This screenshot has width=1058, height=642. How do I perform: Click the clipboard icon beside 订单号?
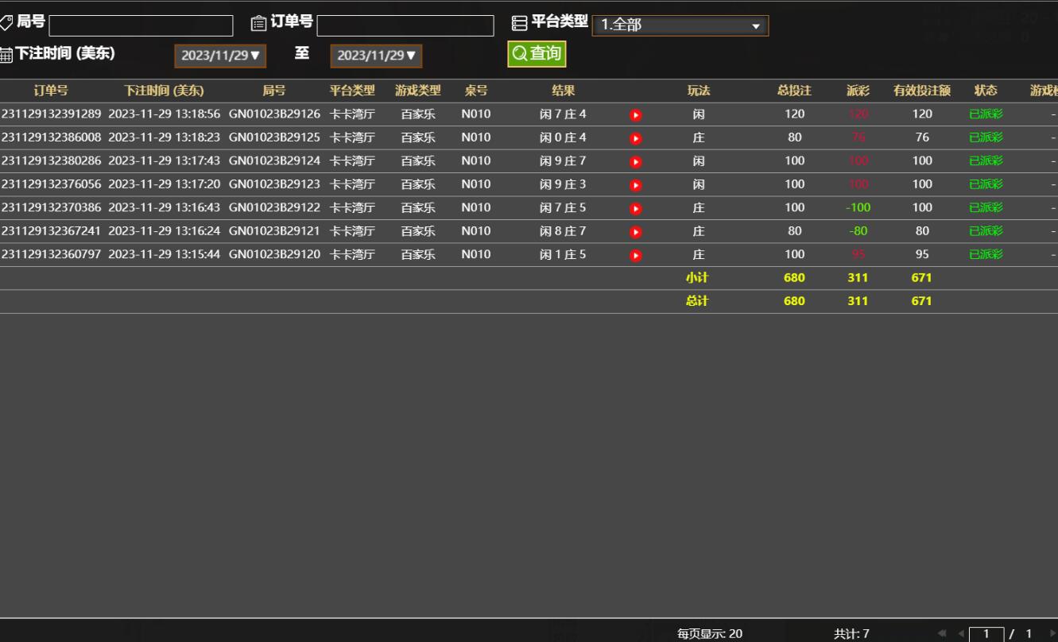258,23
